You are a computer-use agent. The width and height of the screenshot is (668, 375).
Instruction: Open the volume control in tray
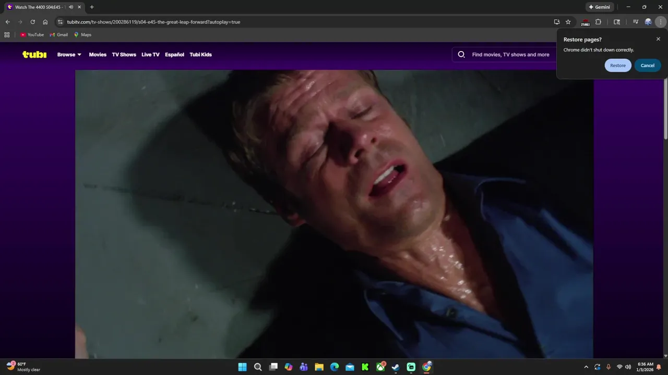pos(628,367)
